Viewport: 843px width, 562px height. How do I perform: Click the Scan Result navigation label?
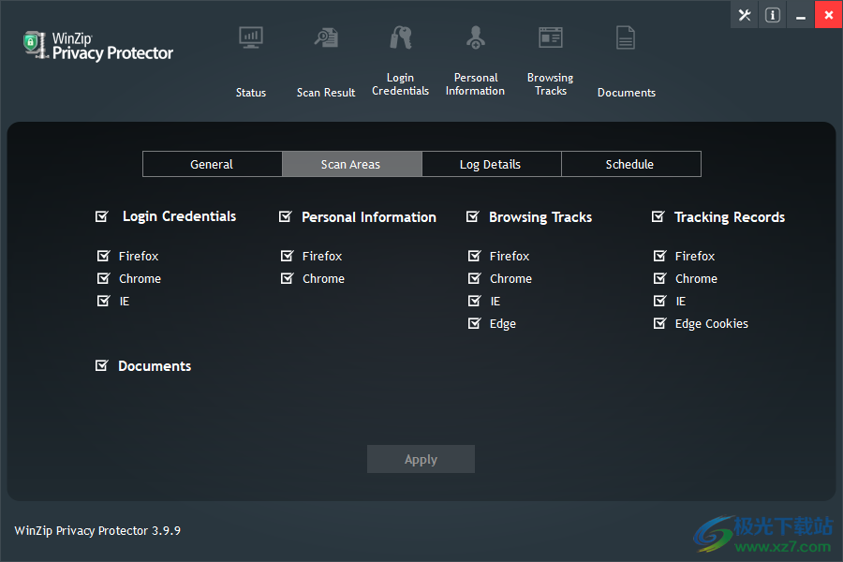[x=326, y=93]
